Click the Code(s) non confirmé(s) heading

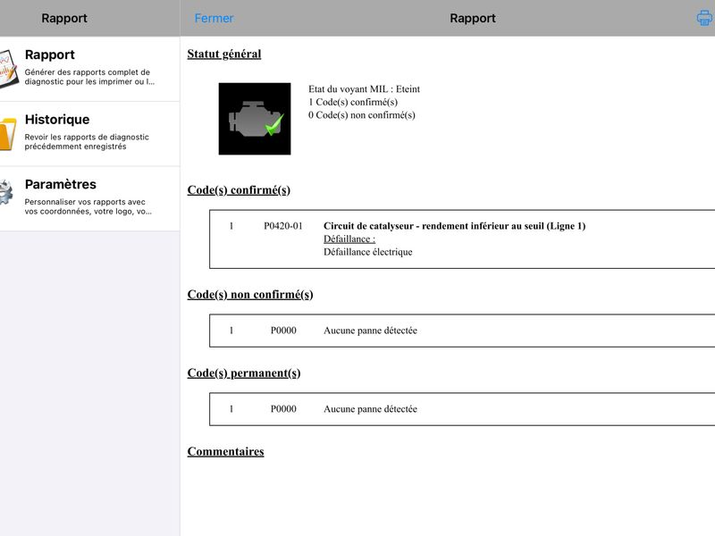coord(250,295)
